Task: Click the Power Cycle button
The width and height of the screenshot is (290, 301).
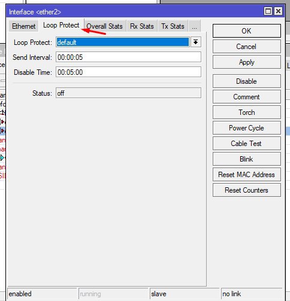Action: (247, 128)
